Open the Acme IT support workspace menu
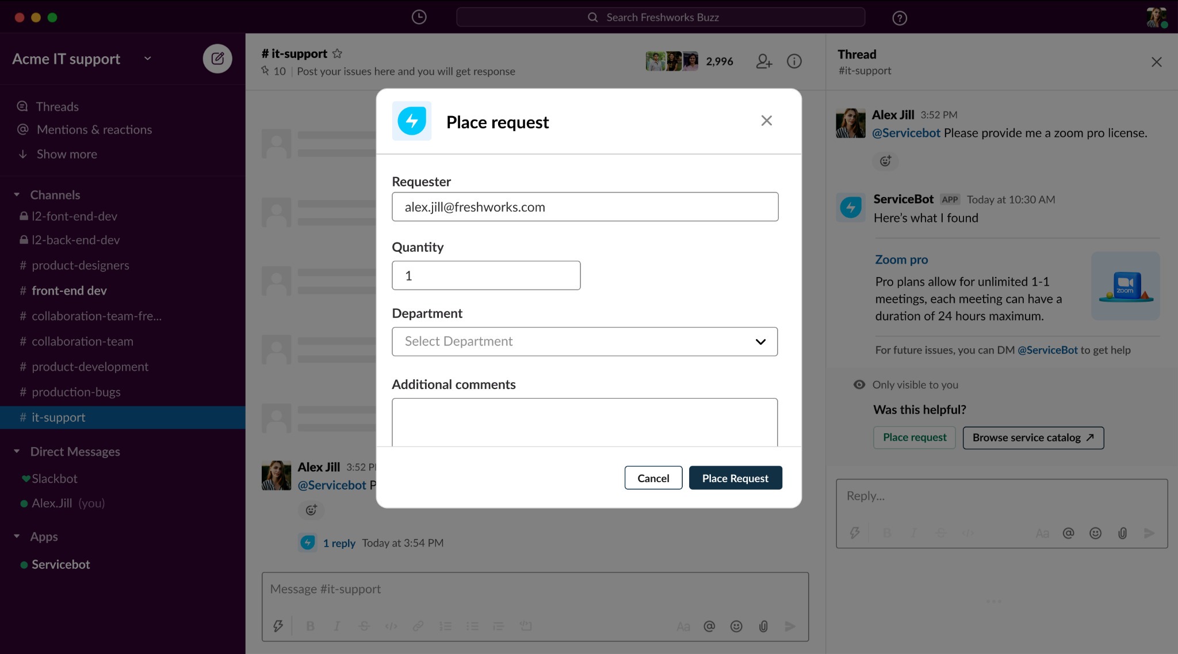The image size is (1178, 654). click(x=81, y=59)
